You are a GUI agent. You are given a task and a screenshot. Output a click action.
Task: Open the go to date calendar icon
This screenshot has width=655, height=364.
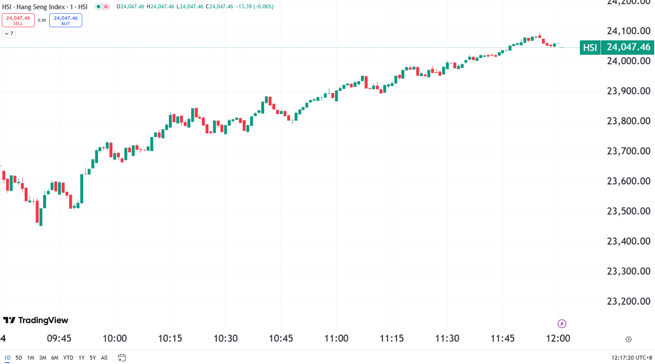coord(122,357)
